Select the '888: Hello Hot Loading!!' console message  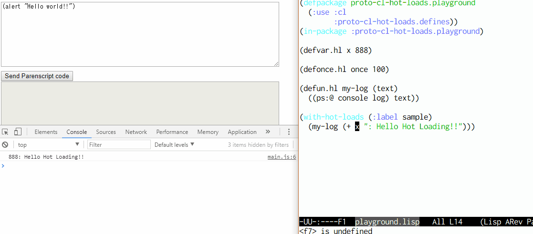pyautogui.click(x=46, y=157)
